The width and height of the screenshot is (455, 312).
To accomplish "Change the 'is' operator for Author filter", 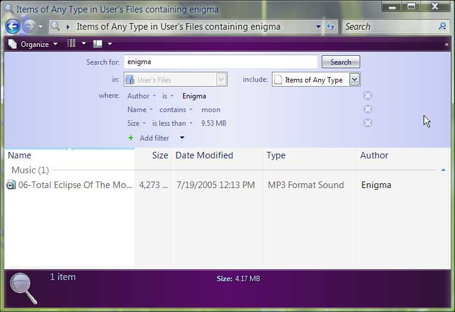I will 168,96.
